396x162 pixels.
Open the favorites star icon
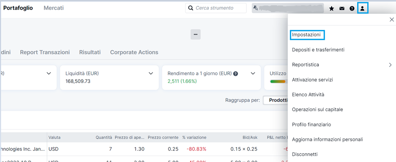(x=332, y=8)
